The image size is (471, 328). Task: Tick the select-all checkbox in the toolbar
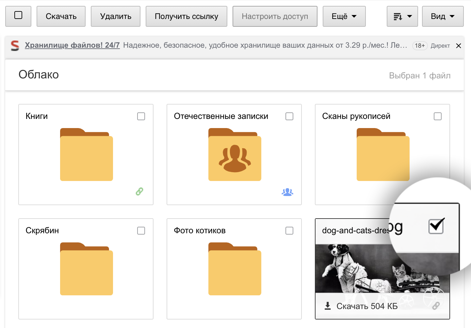(x=18, y=15)
